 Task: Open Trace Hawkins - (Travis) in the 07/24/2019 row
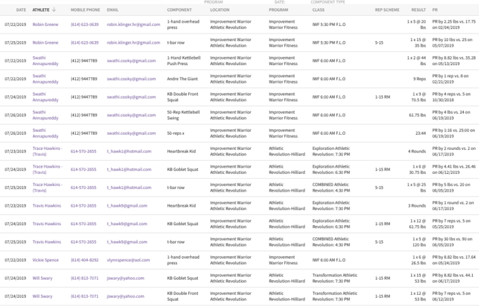[x=47, y=169]
